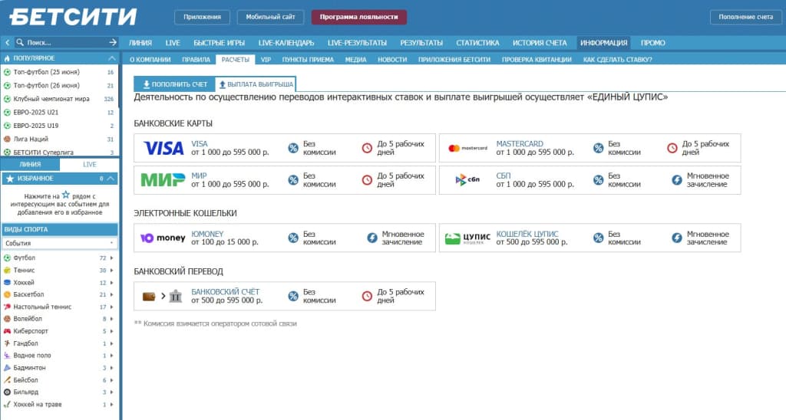This screenshot has width=786, height=420.
Task: Open the ЛИНИЯ main menu
Action: (x=140, y=43)
